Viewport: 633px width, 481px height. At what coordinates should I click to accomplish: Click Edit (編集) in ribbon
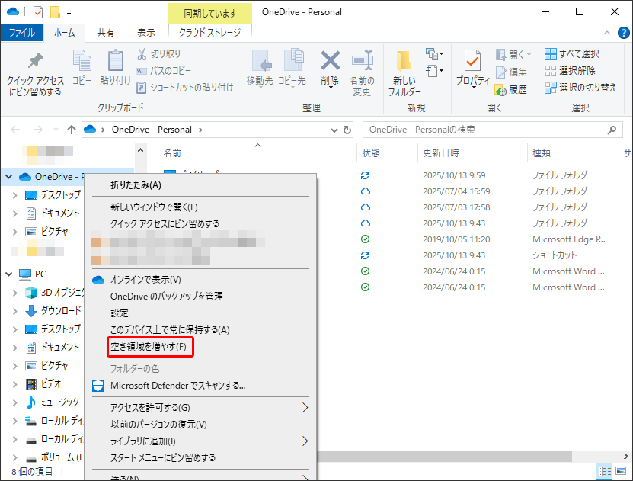coord(511,72)
